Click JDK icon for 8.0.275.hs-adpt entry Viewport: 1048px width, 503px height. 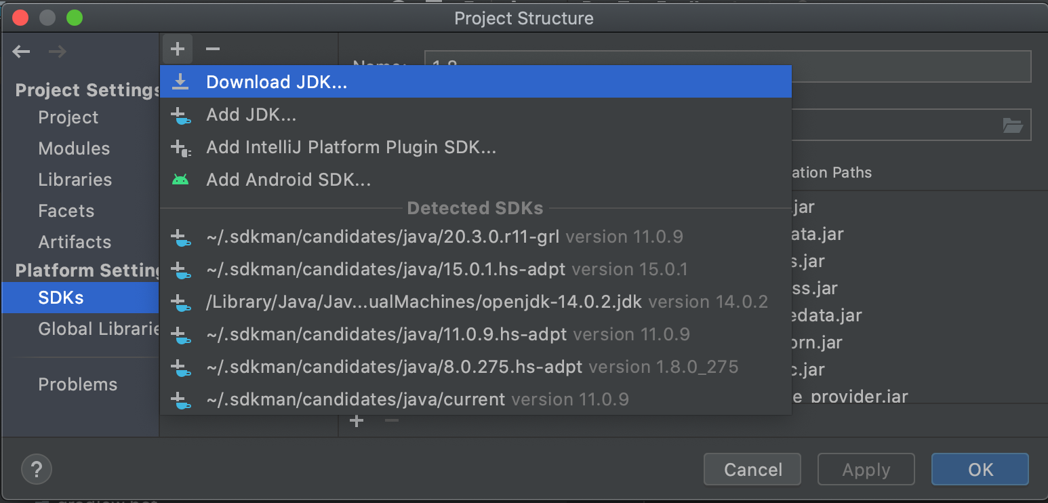(x=180, y=367)
